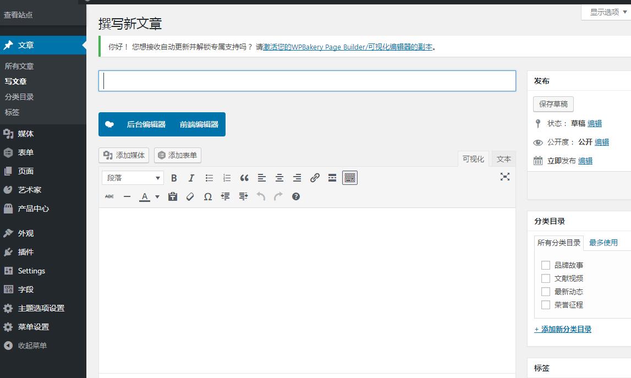Open keyboard shortcuts help icon
Viewport: 631px width, 378px height.
pyautogui.click(x=296, y=196)
